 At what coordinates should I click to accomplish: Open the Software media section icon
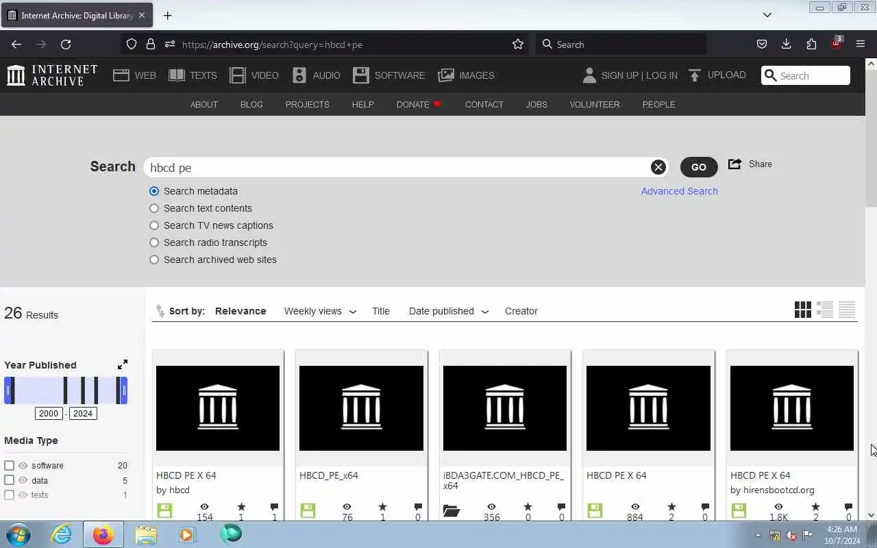coord(361,75)
